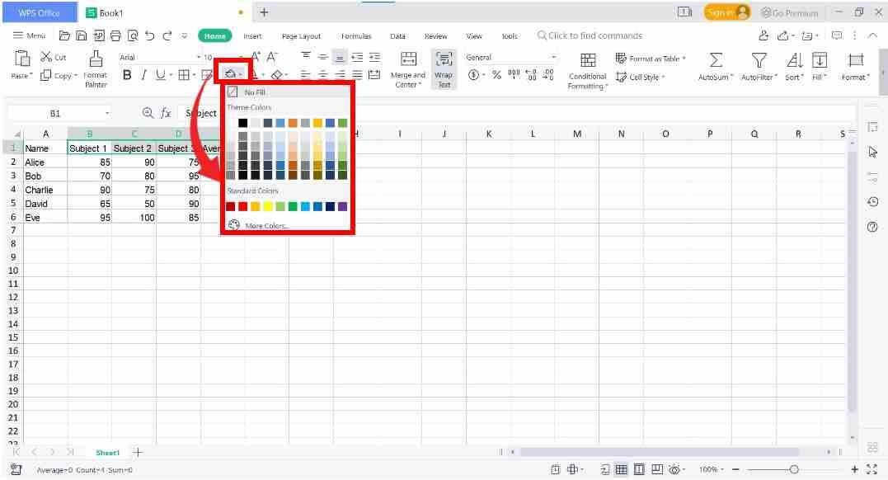Screen dimensions: 888x480
Task: Open the More Colors dialog
Action: (x=267, y=225)
